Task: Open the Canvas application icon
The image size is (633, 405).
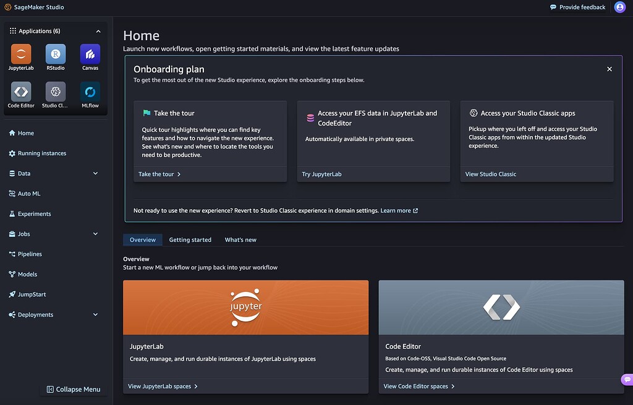Action: click(90, 54)
